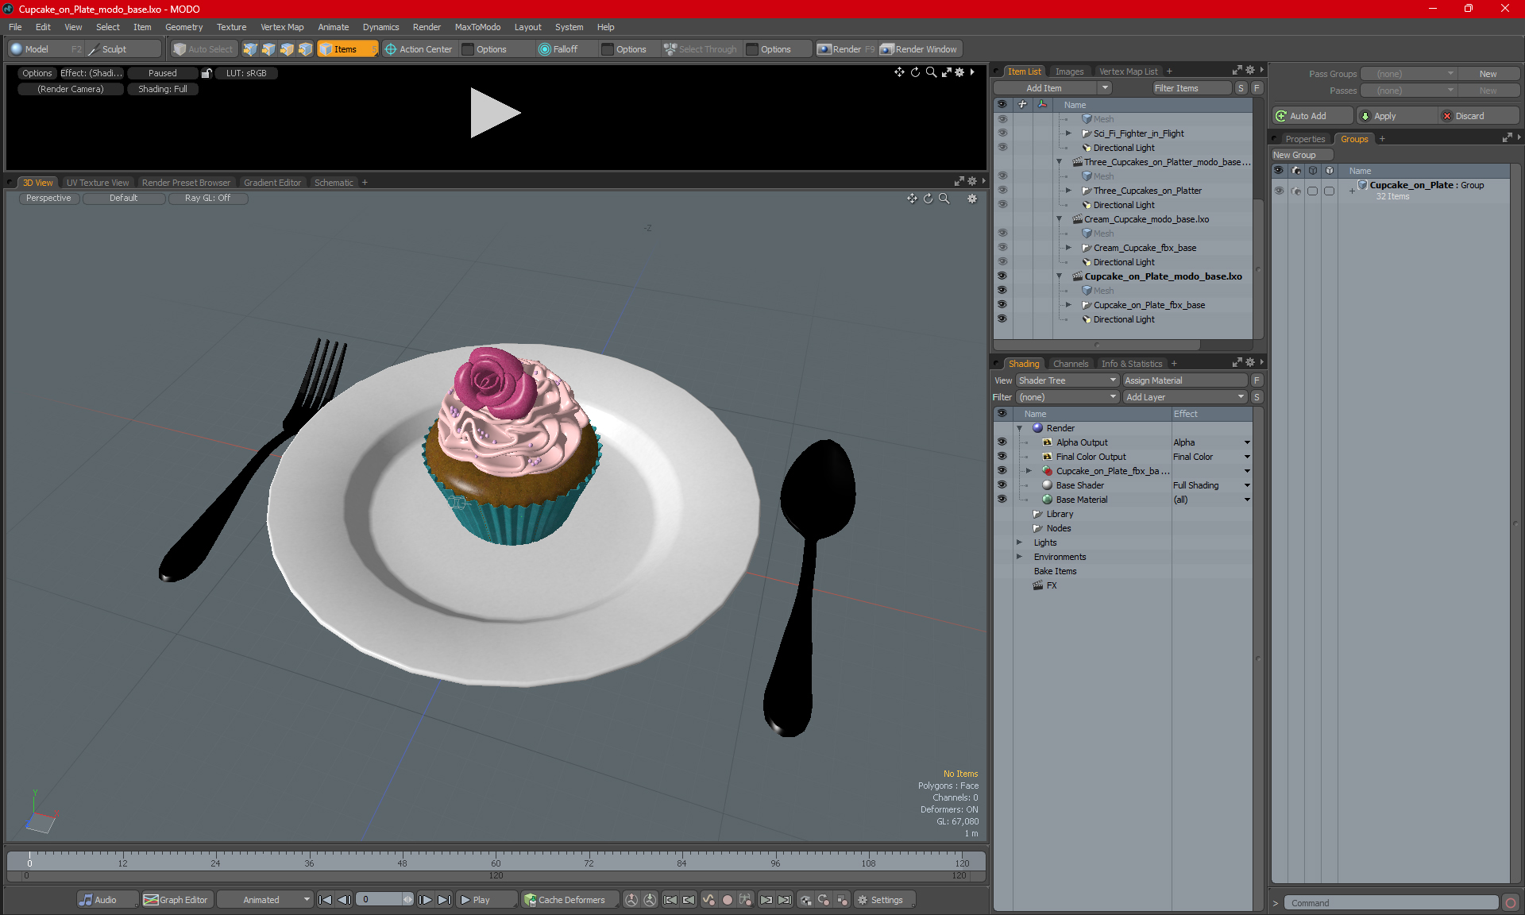Image resolution: width=1525 pixels, height=915 pixels.
Task: Jump to last frame
Action: 444,900
